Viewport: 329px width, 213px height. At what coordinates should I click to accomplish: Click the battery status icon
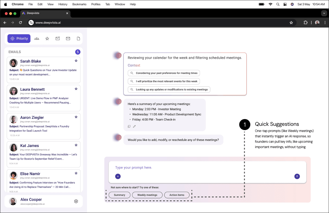coord(261,4)
